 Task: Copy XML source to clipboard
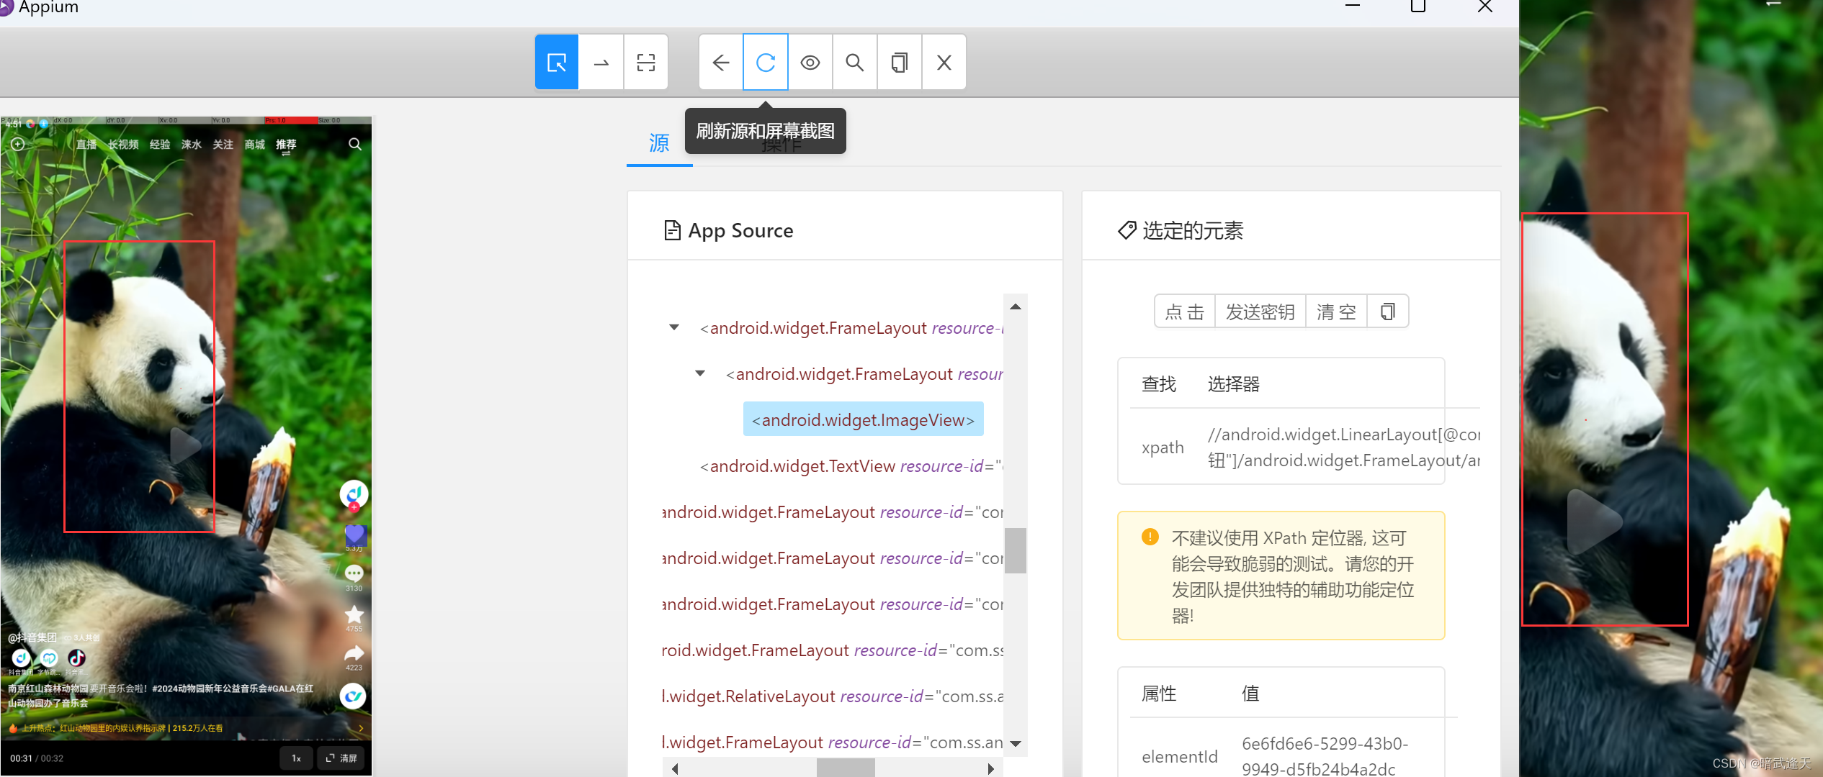point(900,63)
